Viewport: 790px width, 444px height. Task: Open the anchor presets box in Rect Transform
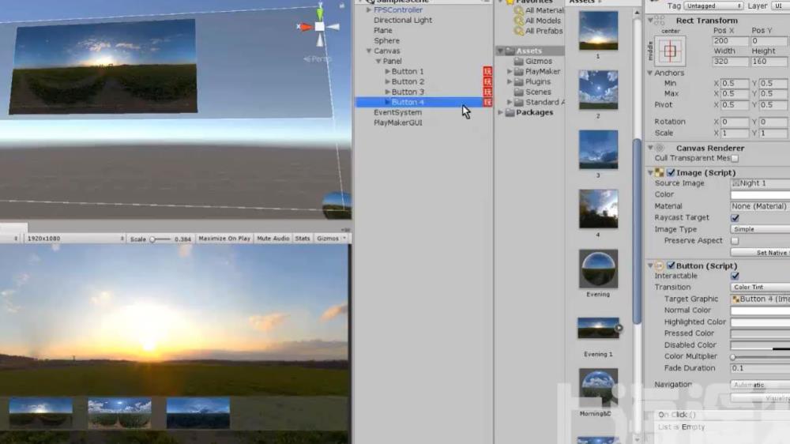pyautogui.click(x=670, y=51)
